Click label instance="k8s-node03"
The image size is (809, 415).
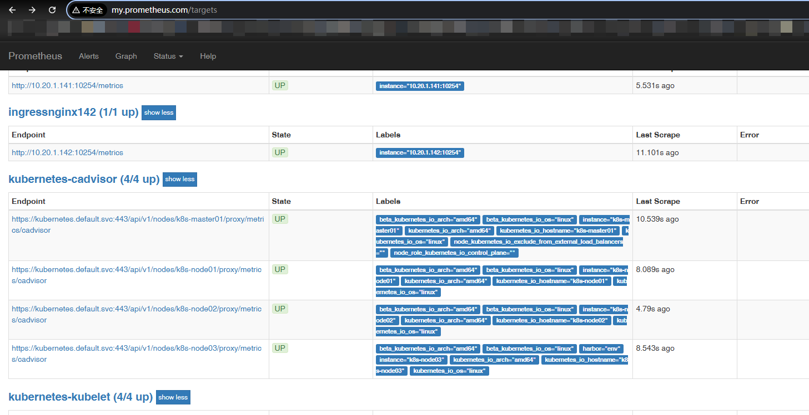pos(411,360)
